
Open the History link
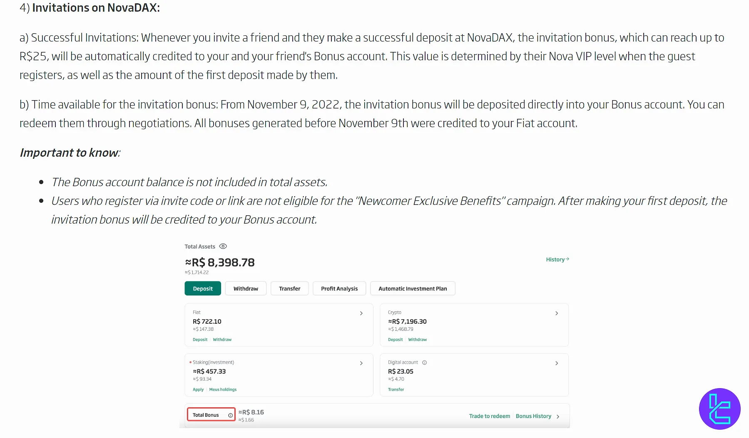557,259
